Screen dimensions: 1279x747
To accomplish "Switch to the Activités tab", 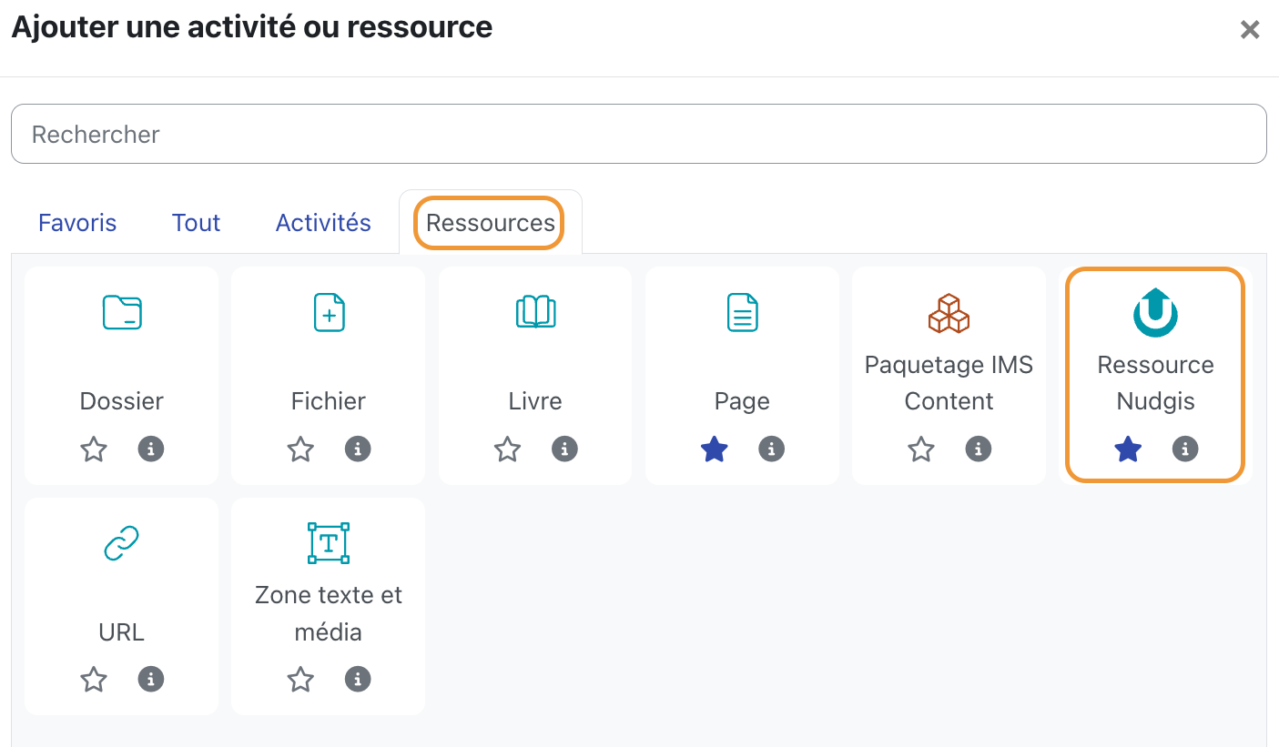I will (x=323, y=223).
